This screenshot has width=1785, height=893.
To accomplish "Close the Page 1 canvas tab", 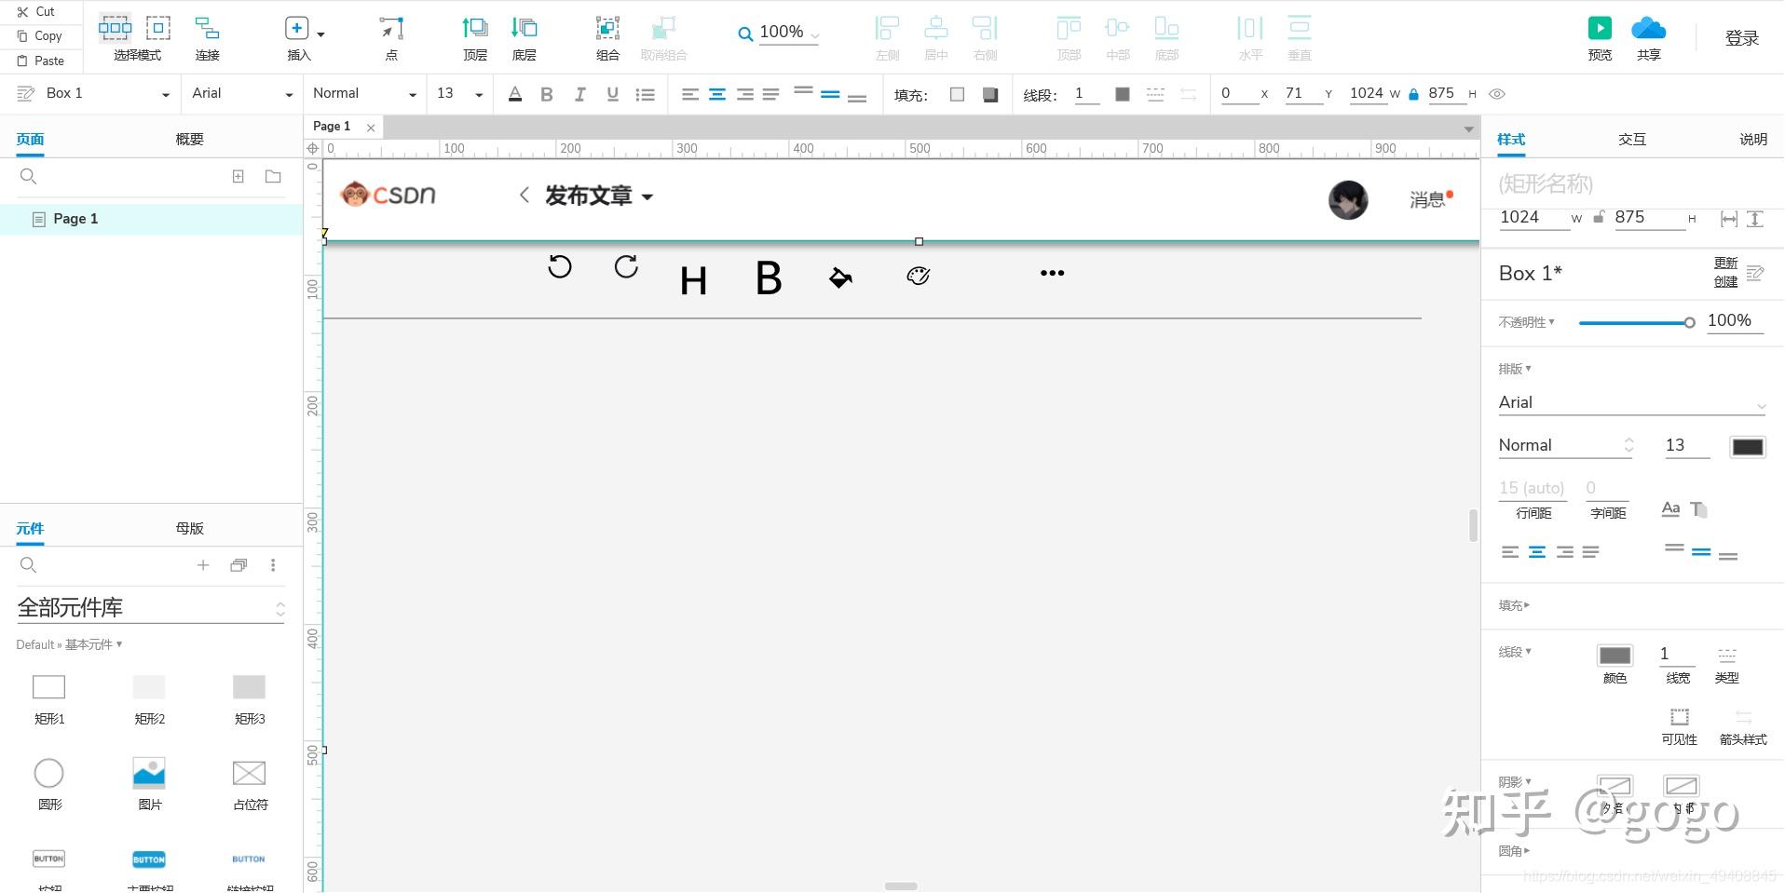I will tap(371, 128).
